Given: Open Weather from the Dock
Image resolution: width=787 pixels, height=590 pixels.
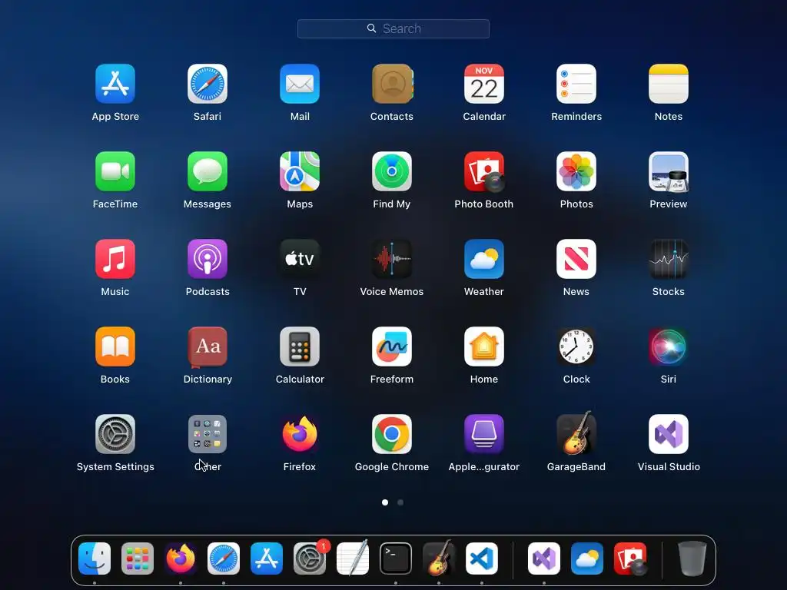Looking at the screenshot, I should click(587, 559).
